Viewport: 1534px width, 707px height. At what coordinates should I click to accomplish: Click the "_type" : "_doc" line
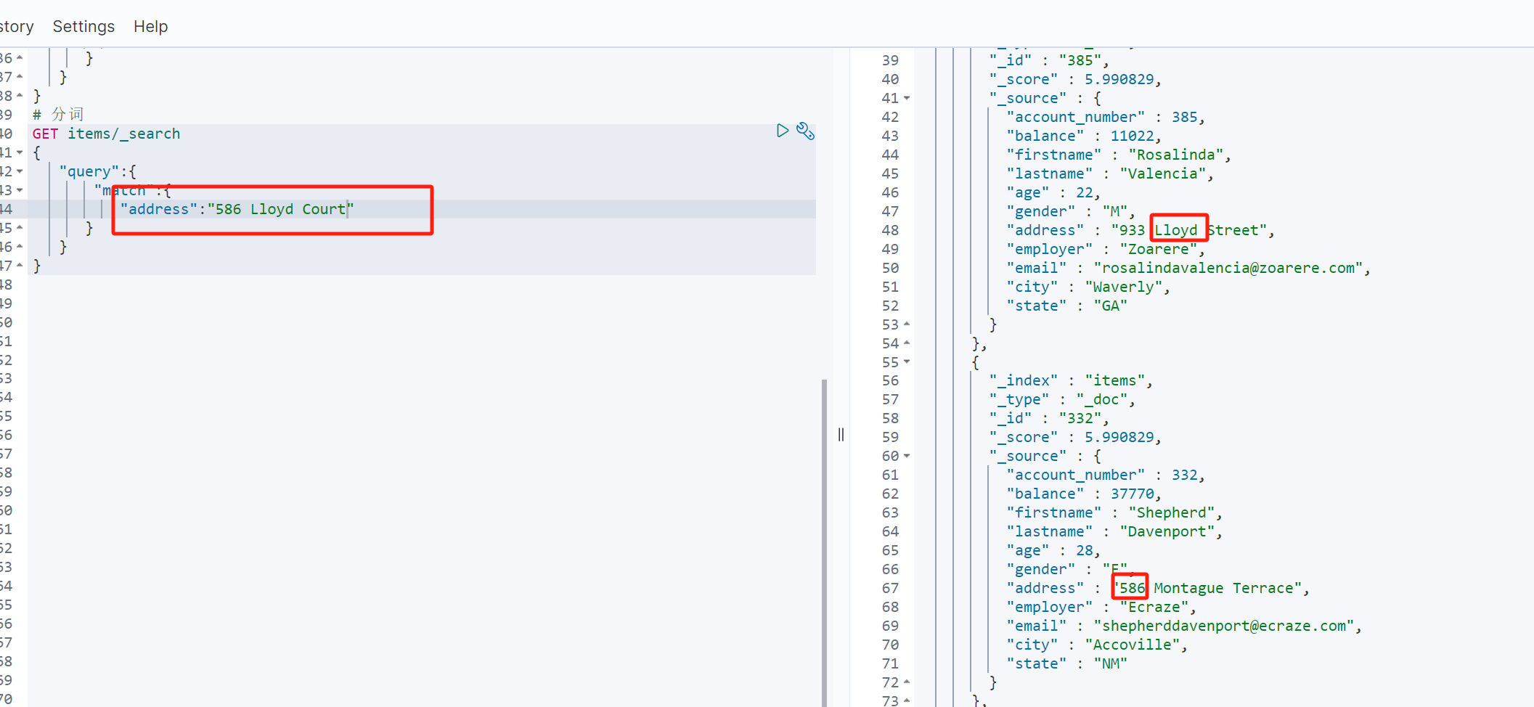pos(1062,399)
